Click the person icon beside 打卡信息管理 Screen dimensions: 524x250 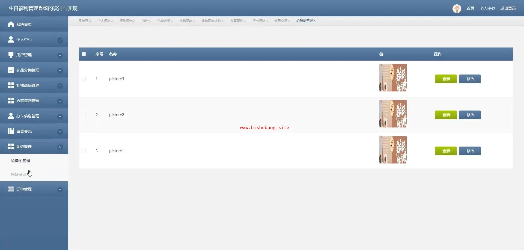click(x=11, y=116)
